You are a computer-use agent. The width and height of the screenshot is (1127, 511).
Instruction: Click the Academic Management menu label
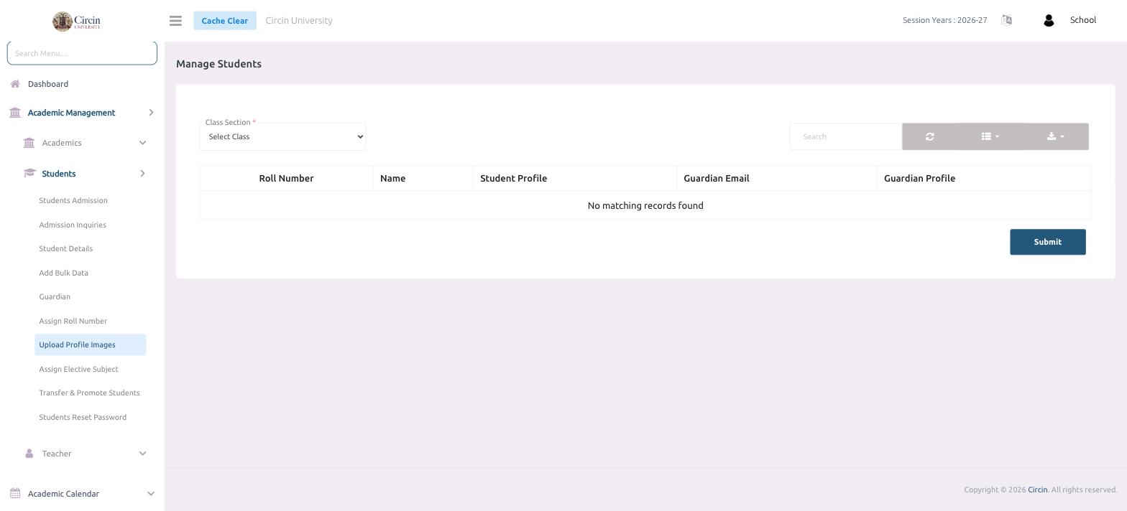click(71, 113)
